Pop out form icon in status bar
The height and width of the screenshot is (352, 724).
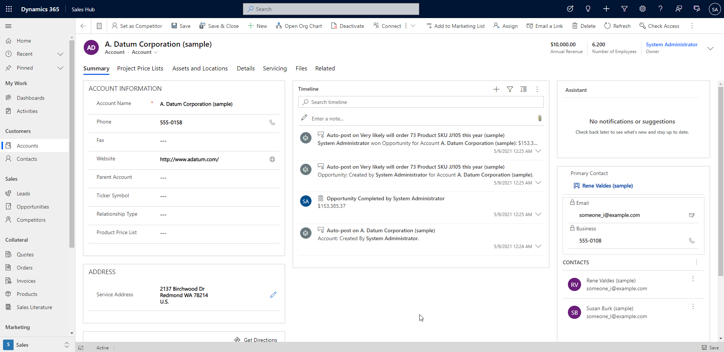pos(81,348)
